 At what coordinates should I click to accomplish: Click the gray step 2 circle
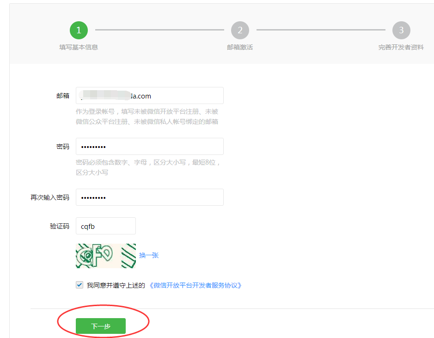(x=240, y=31)
